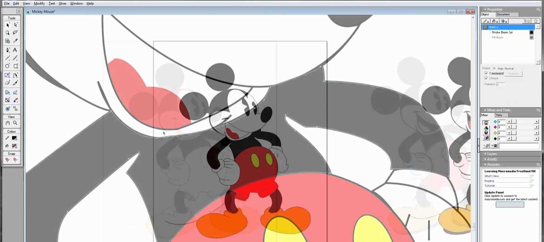Open the fill color swatch with slash

tap(14, 146)
